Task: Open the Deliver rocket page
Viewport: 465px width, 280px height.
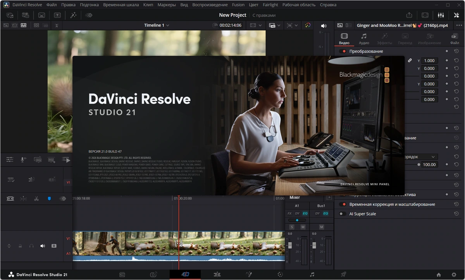Action: (343, 275)
